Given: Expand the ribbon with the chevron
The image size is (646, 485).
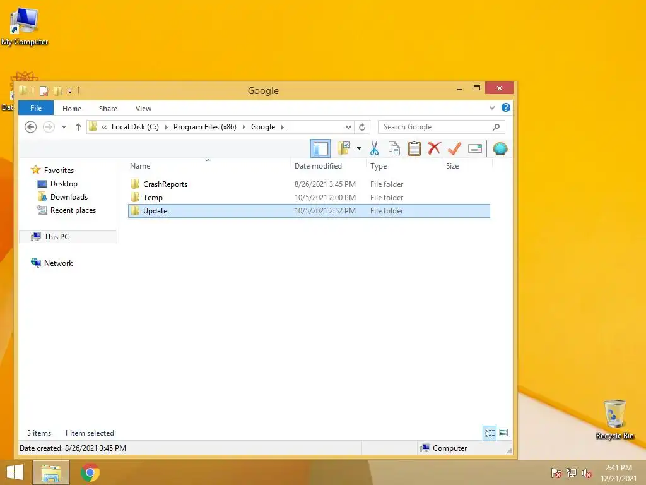Looking at the screenshot, I should click(x=492, y=107).
